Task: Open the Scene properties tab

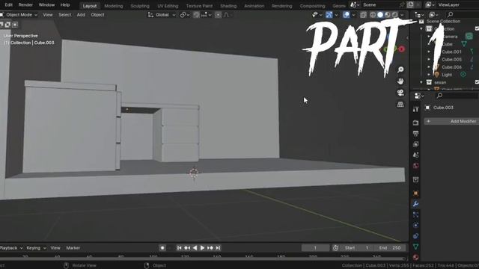Action: 415,155
